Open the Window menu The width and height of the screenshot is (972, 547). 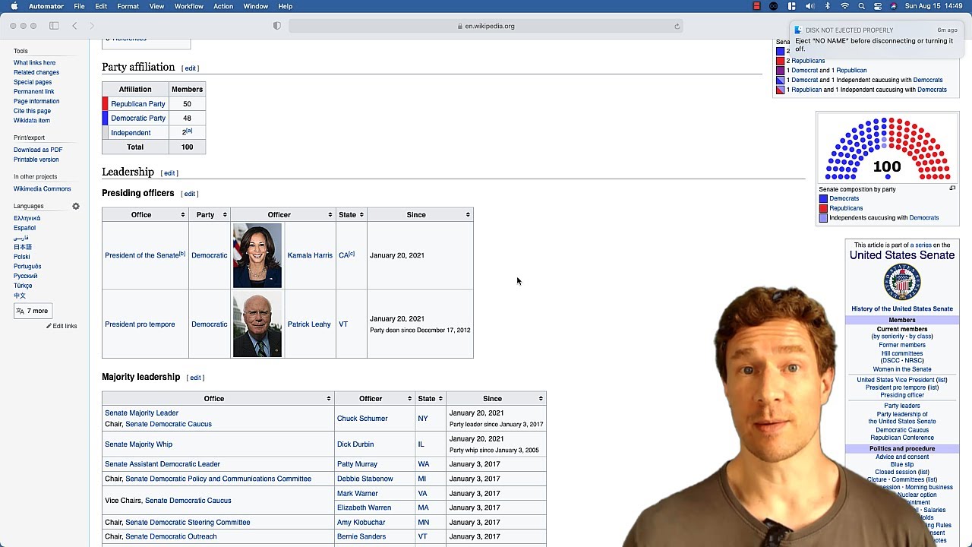coord(256,6)
